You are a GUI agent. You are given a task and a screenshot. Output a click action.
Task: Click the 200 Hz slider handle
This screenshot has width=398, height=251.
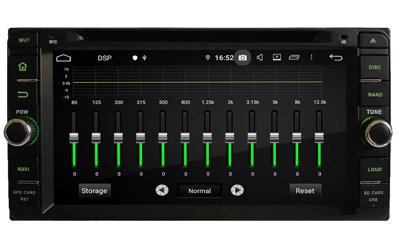[x=118, y=138]
